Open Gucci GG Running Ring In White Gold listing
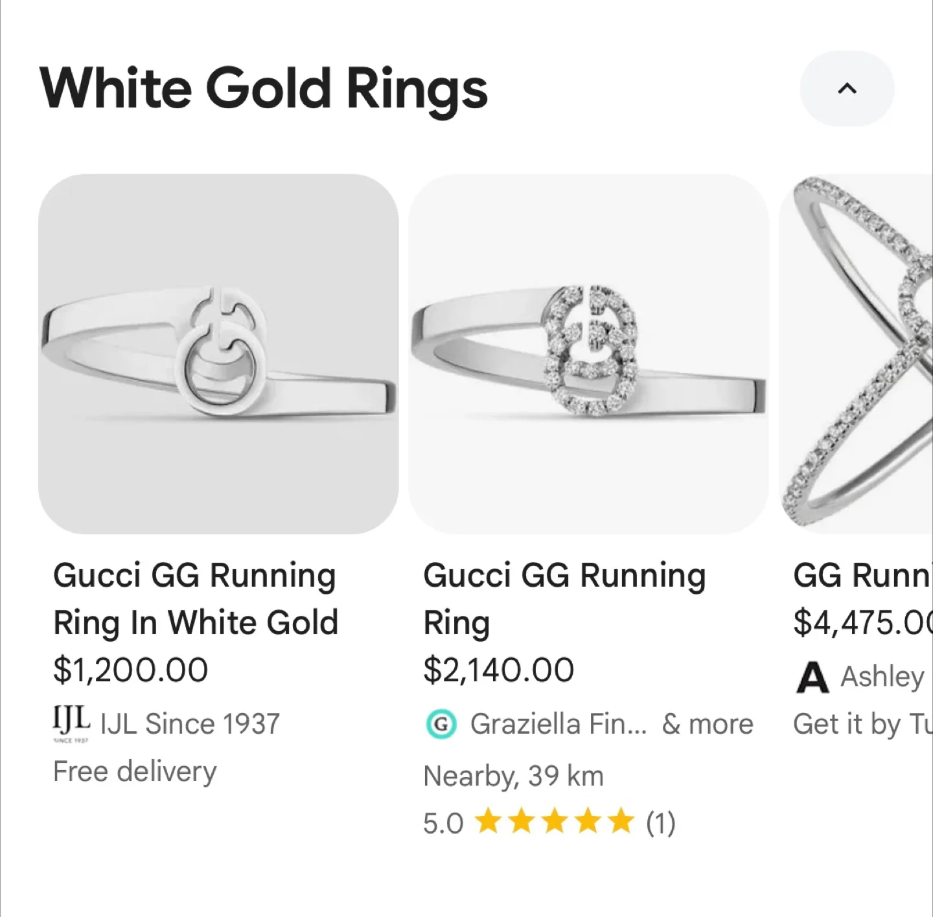933x917 pixels. 194,598
